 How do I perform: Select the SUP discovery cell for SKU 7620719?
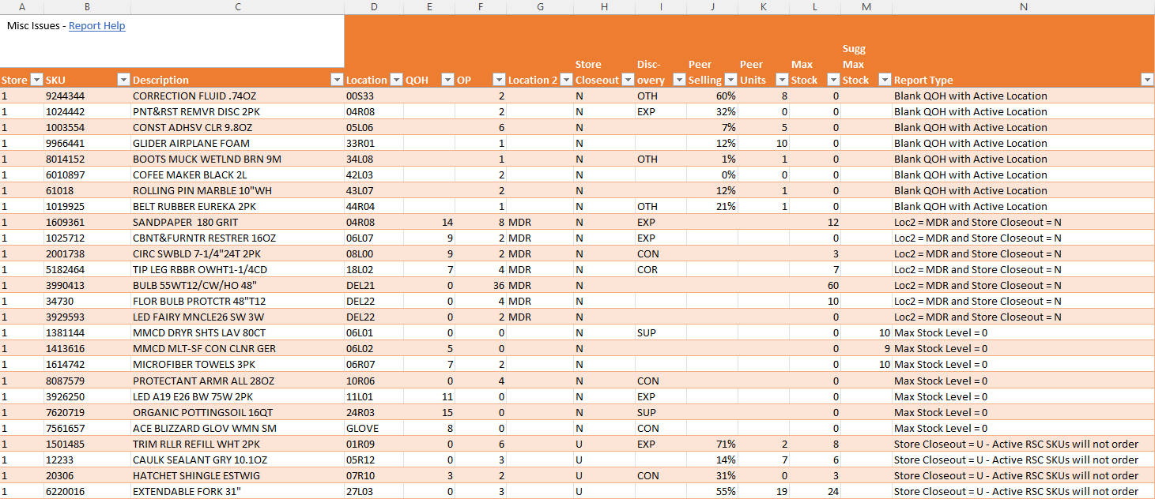pyautogui.click(x=661, y=412)
